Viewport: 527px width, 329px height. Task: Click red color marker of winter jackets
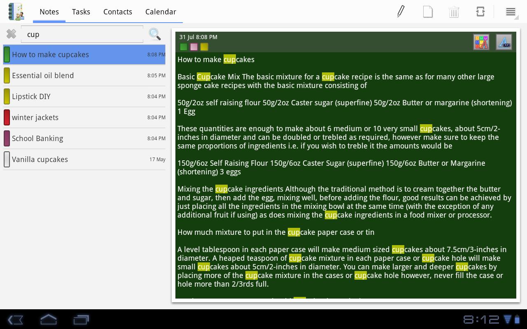(x=7, y=117)
